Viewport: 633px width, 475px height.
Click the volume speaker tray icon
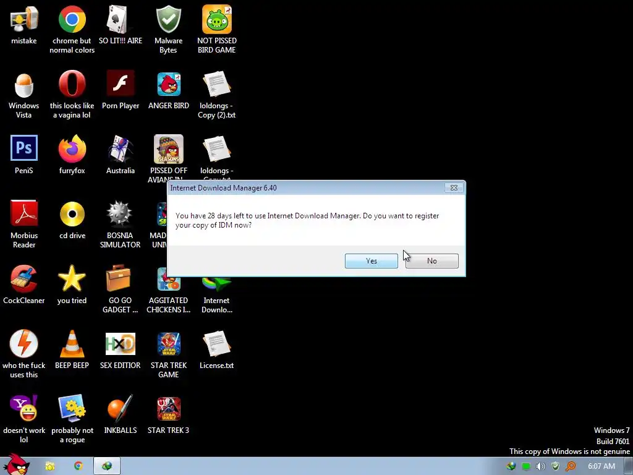click(x=540, y=466)
